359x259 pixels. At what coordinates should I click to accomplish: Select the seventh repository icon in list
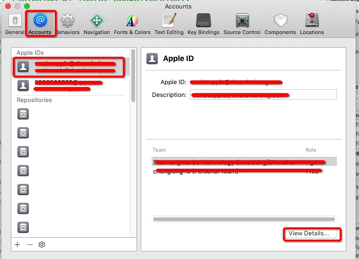pyautogui.click(x=23, y=227)
